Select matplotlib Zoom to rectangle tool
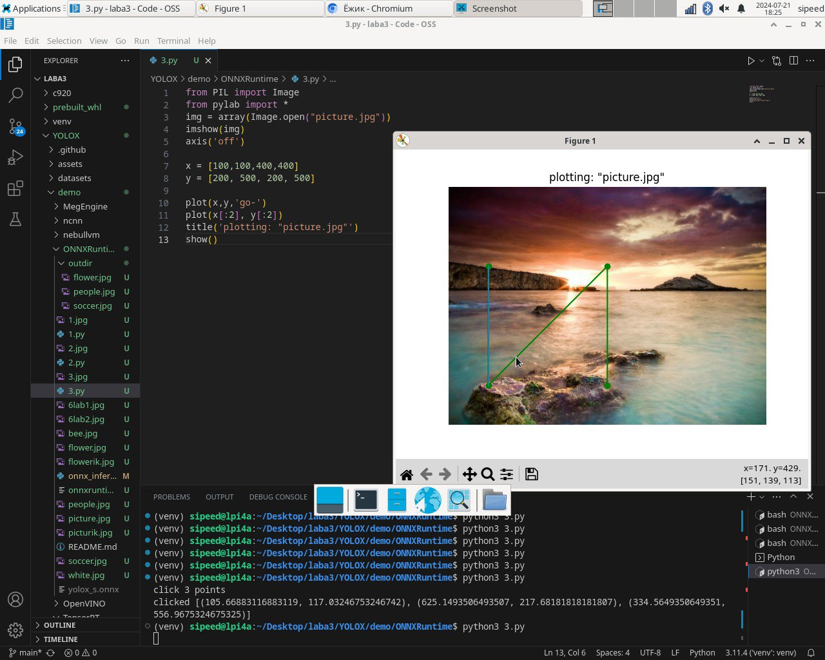This screenshot has width=825, height=660. click(x=488, y=475)
